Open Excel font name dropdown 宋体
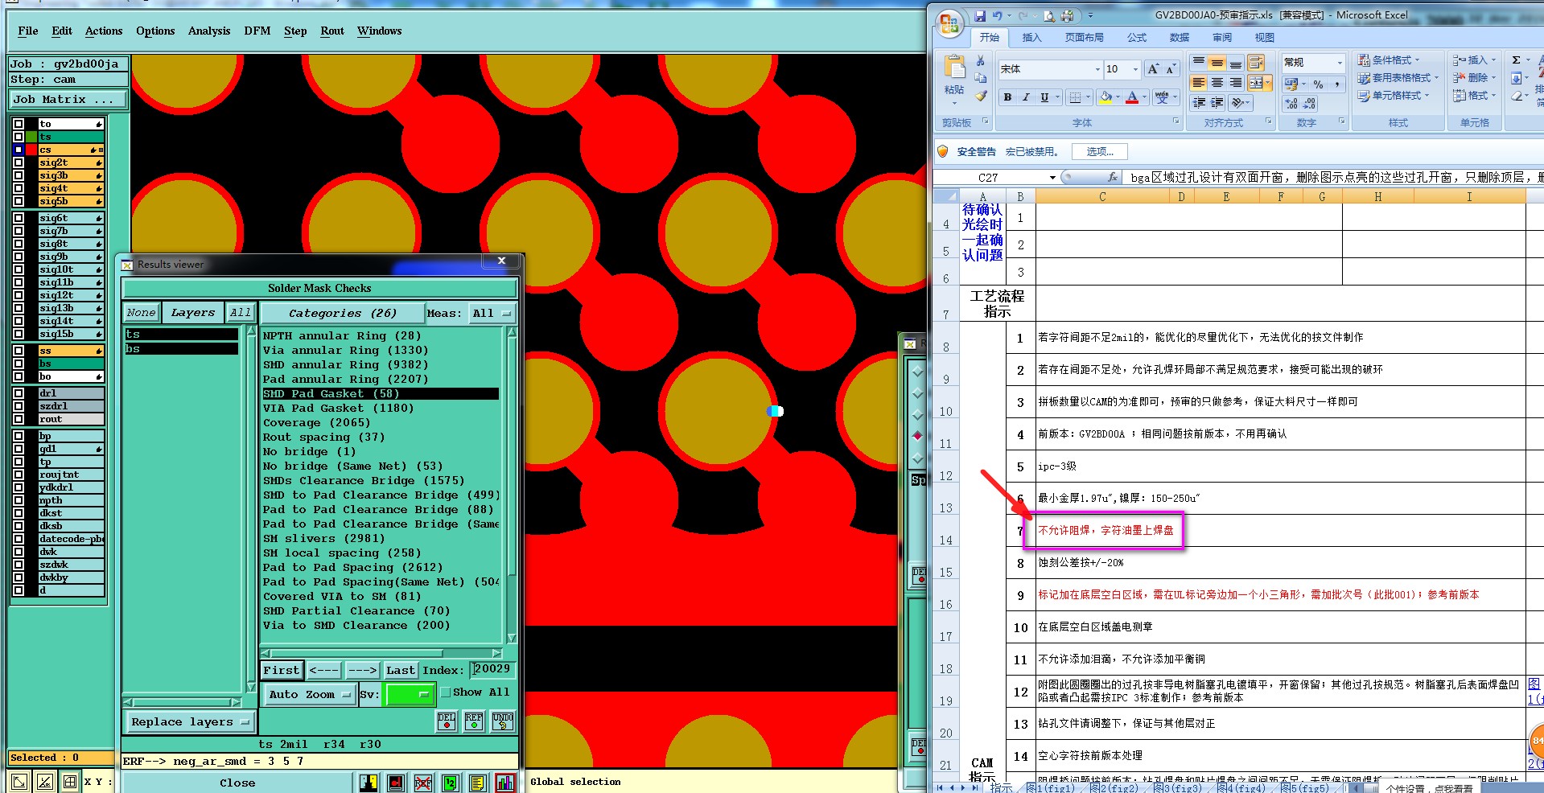The width and height of the screenshot is (1544, 793). click(1097, 69)
